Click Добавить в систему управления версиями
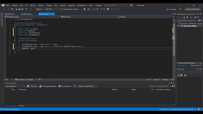203x114 pixels. (x=177, y=109)
